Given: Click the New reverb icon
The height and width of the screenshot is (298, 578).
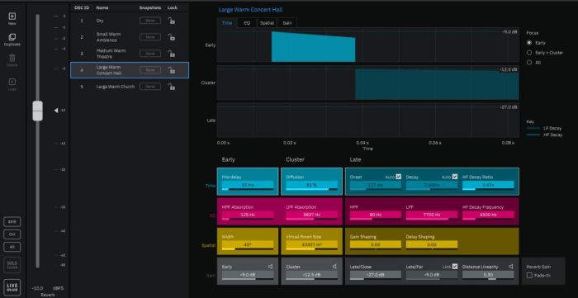Looking at the screenshot, I should click(x=12, y=17).
